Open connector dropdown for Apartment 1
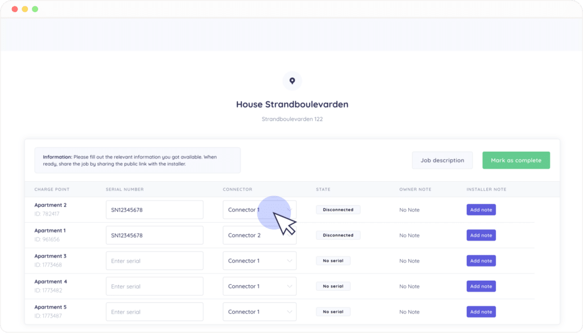The image size is (583, 333). point(259,235)
